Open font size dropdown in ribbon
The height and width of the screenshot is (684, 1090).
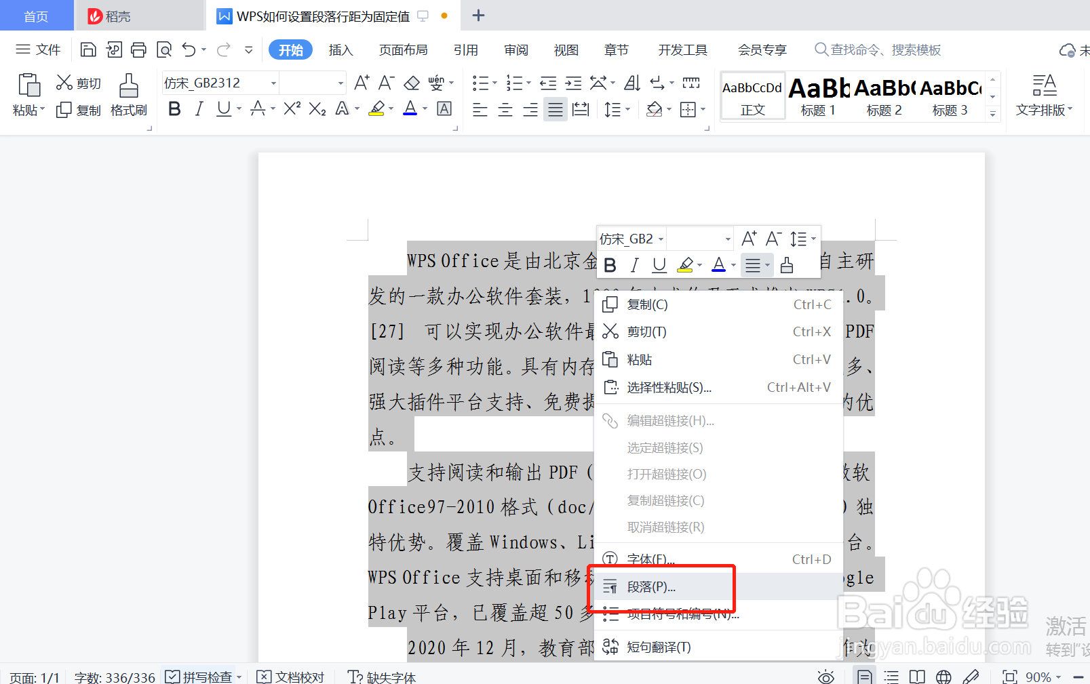(x=340, y=83)
